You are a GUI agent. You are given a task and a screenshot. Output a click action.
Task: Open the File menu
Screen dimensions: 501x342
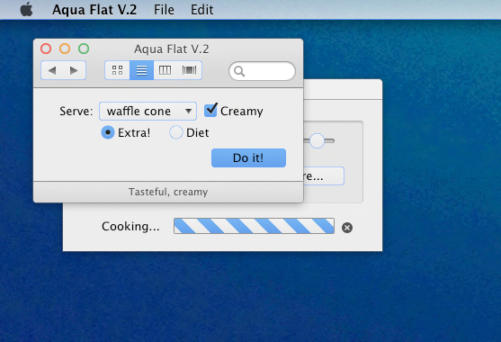click(164, 10)
